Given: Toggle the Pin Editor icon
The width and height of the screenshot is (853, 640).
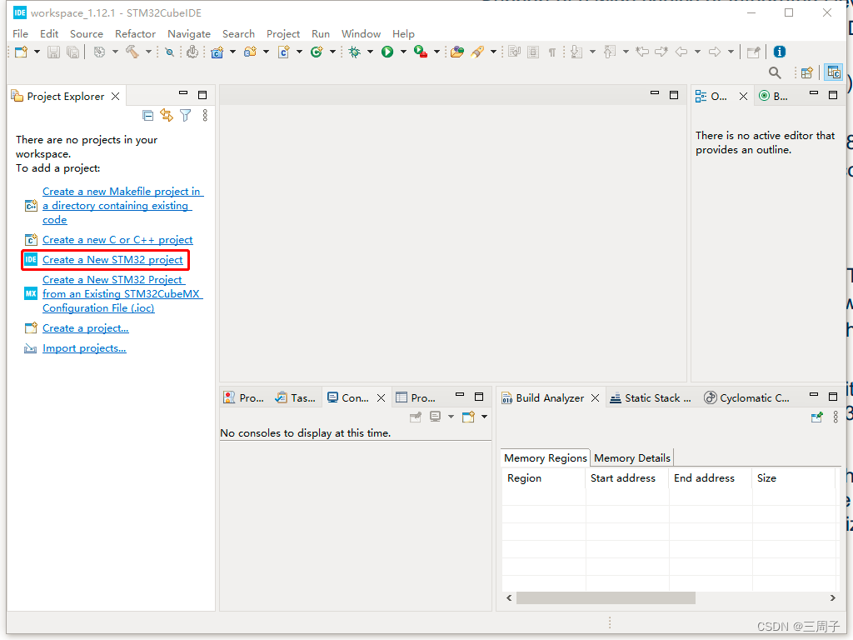Looking at the screenshot, I should pos(753,52).
